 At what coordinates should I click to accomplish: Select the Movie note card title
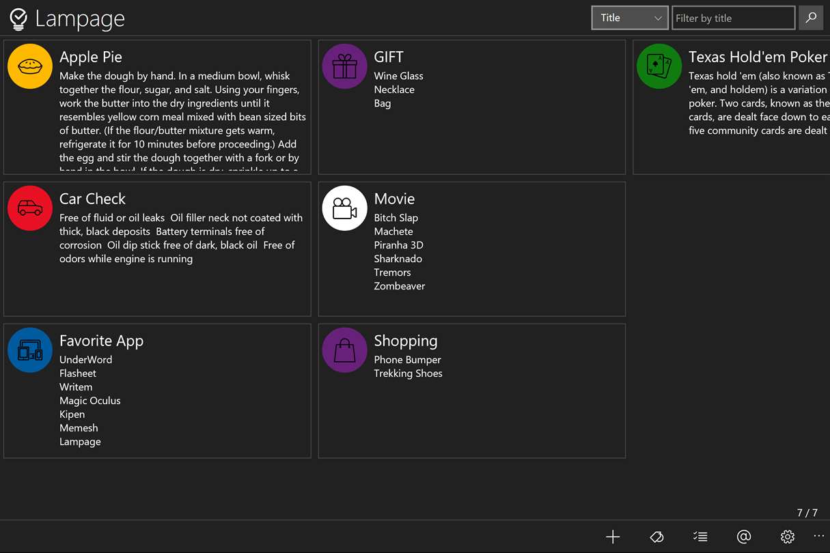coord(394,199)
